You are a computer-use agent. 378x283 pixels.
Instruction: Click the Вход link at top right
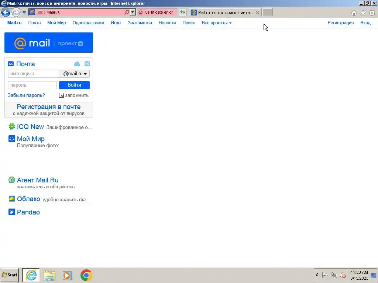click(x=365, y=22)
